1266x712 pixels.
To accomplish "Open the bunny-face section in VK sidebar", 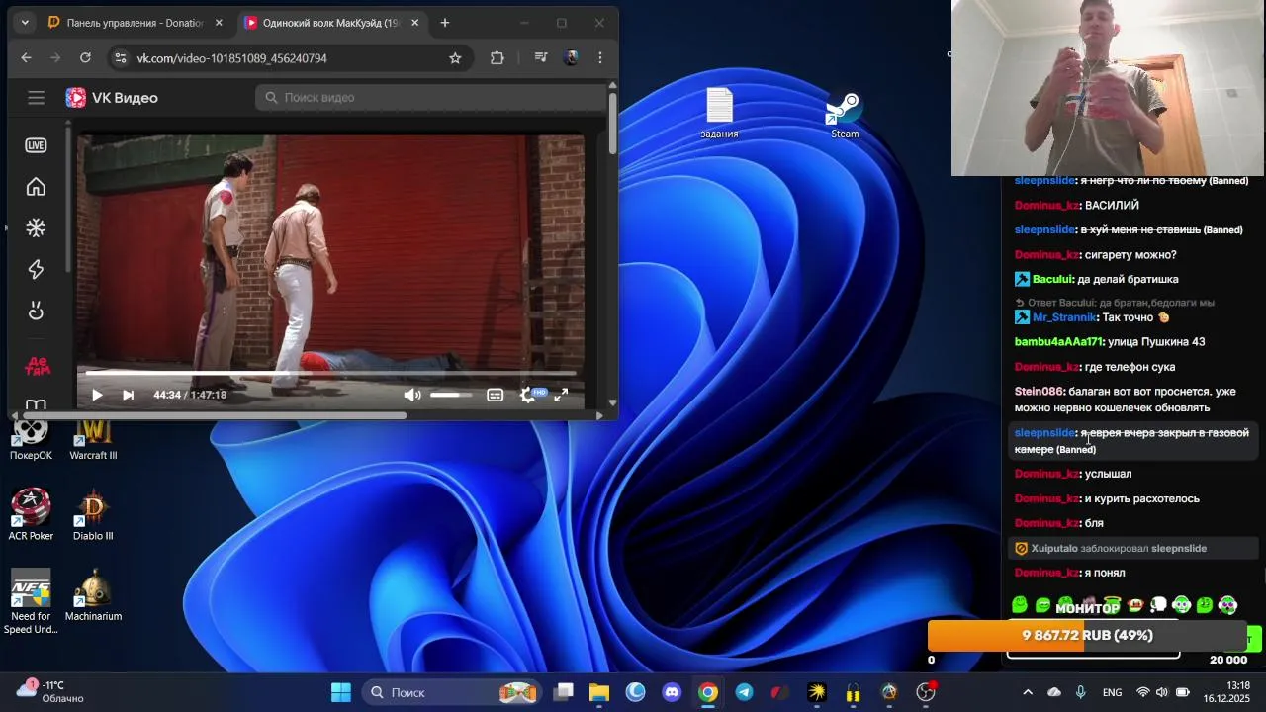I will tap(36, 311).
